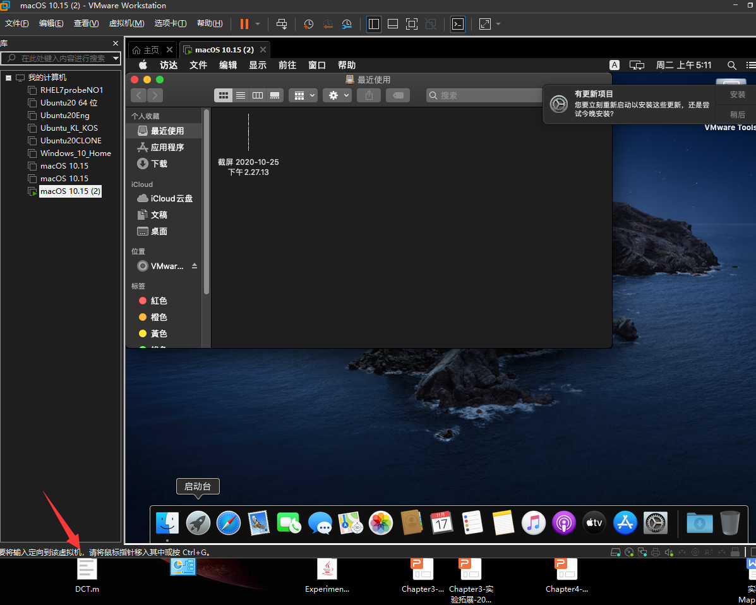Screen dimensions: 756x605
Task: Switch Finder to list view
Action: tap(241, 95)
